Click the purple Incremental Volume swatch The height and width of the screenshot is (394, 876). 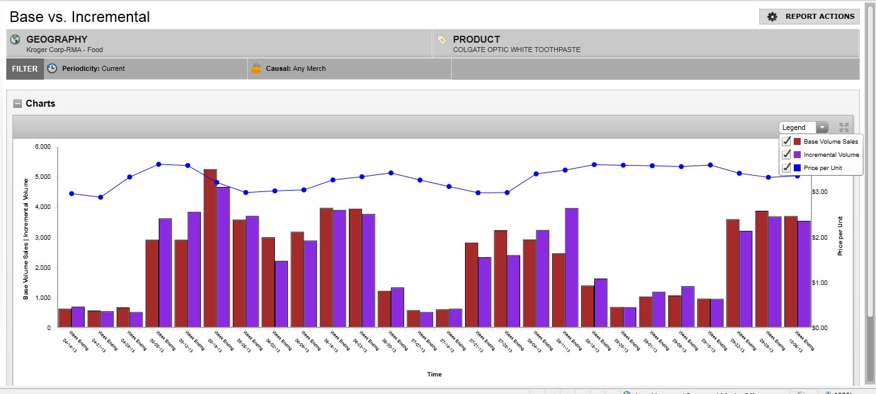point(798,154)
